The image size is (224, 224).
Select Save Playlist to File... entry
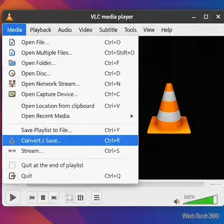(x=70, y=130)
